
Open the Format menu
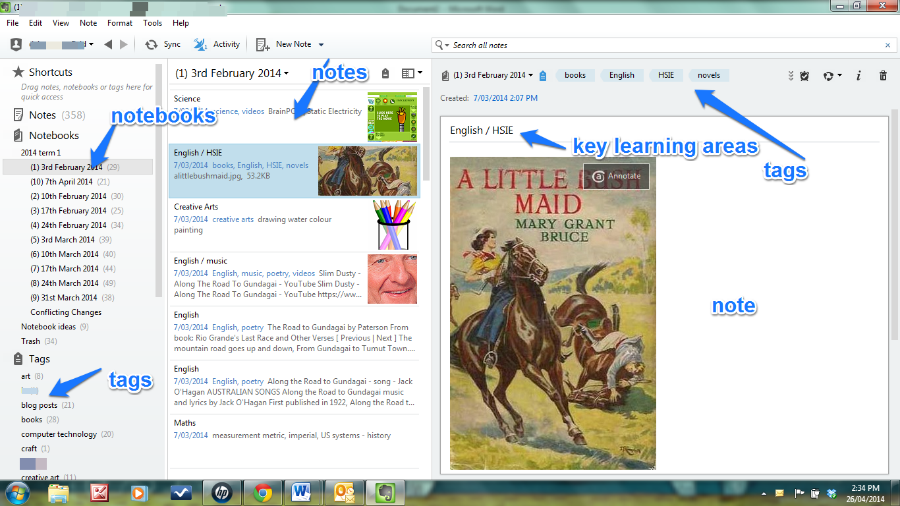point(120,23)
